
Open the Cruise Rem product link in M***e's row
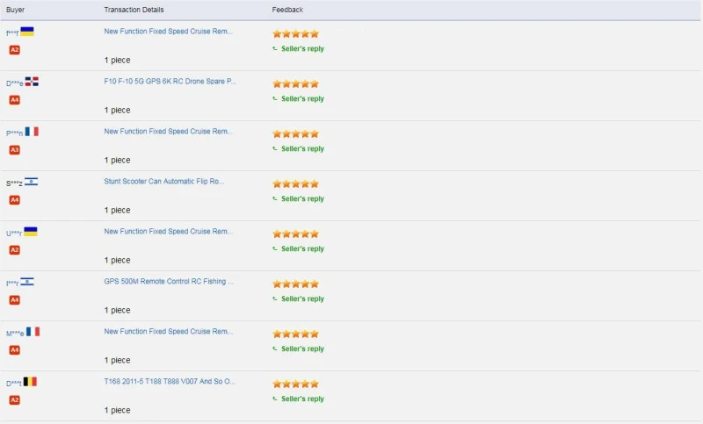pyautogui.click(x=168, y=331)
